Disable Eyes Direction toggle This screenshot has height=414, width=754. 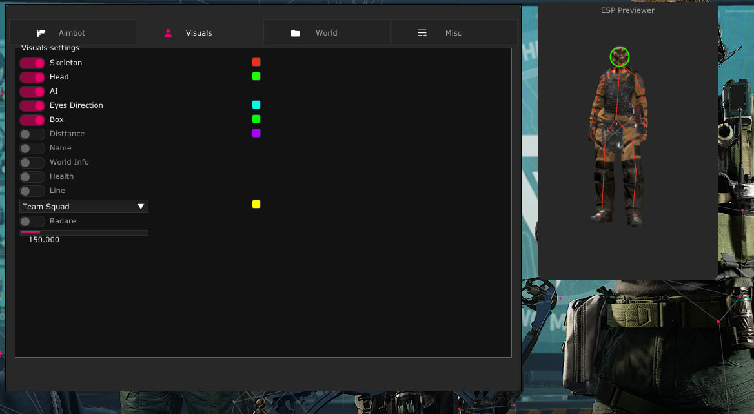click(x=32, y=105)
